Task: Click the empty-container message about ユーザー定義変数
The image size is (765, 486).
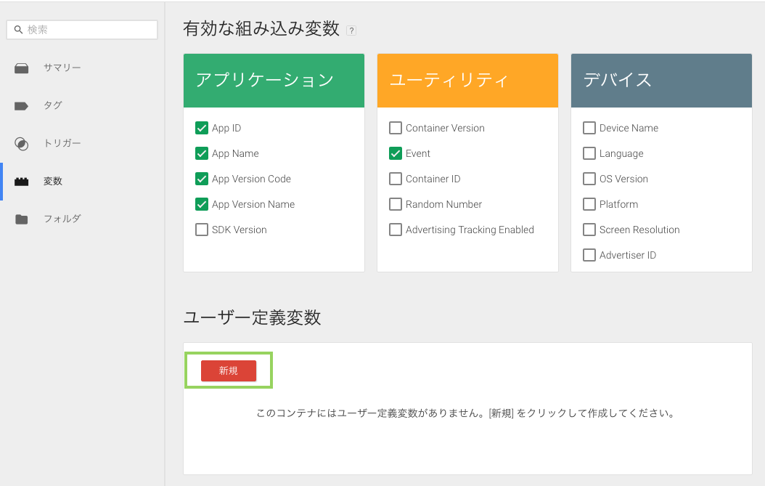Action: coord(466,413)
